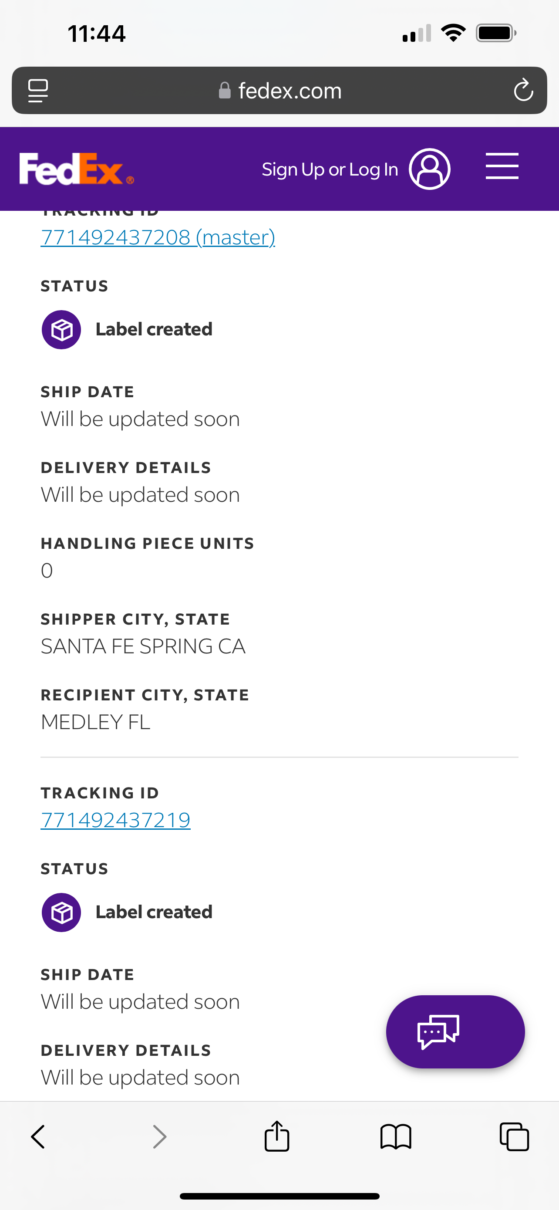Tap the home indicator bar
Viewport: 559px width, 1210px height.
pos(279,1196)
